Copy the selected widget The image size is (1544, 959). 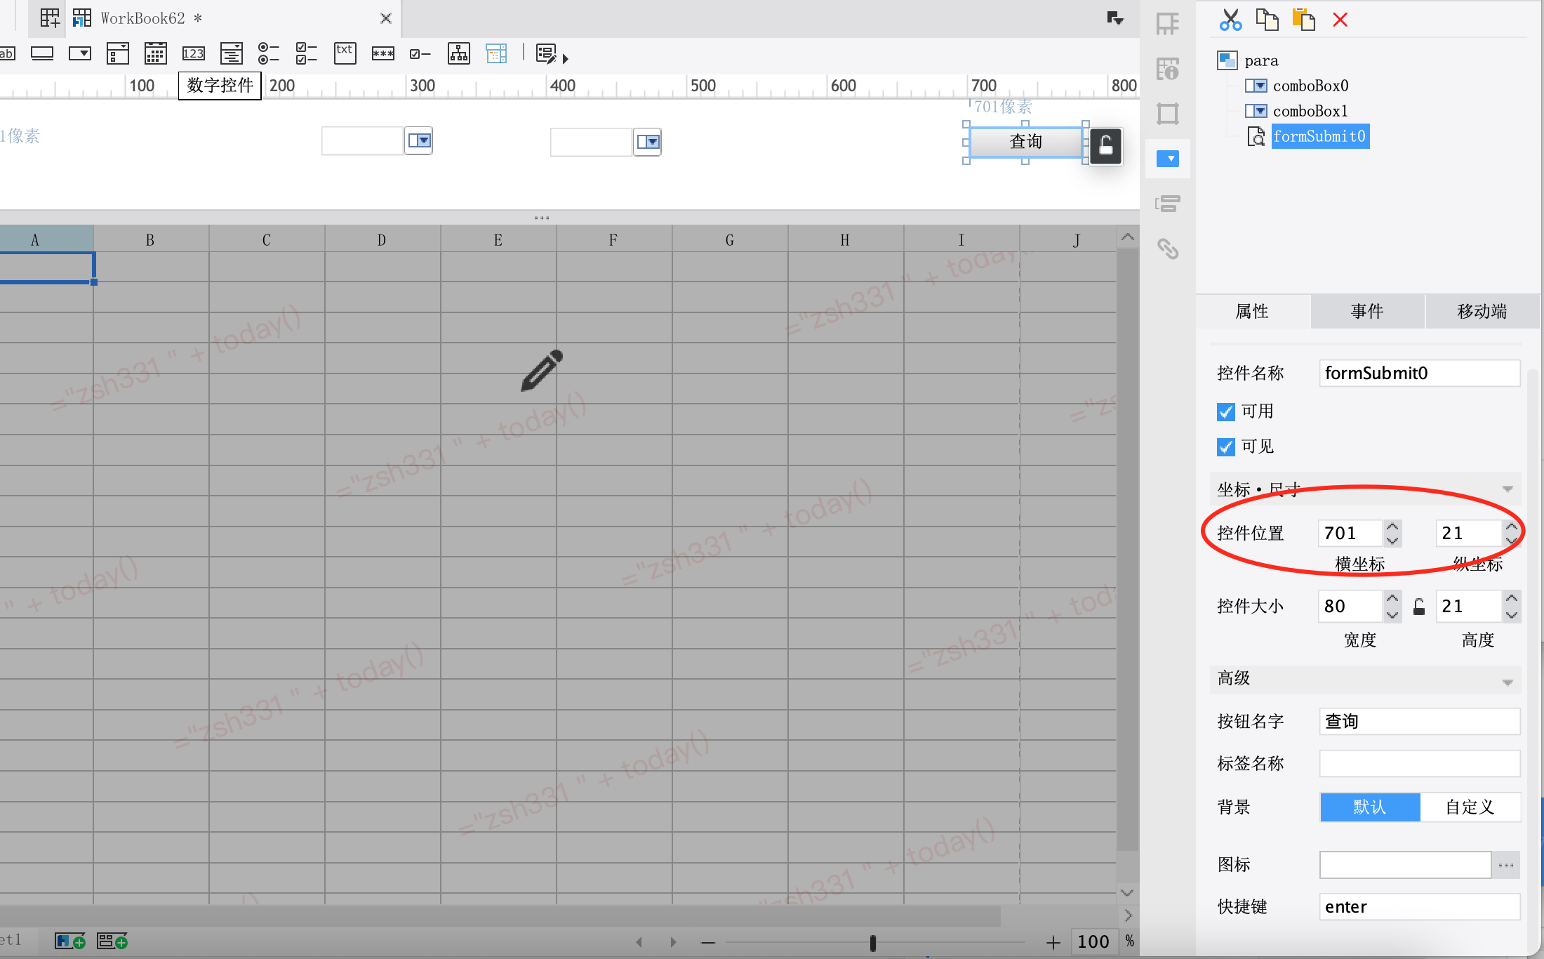pos(1267,20)
